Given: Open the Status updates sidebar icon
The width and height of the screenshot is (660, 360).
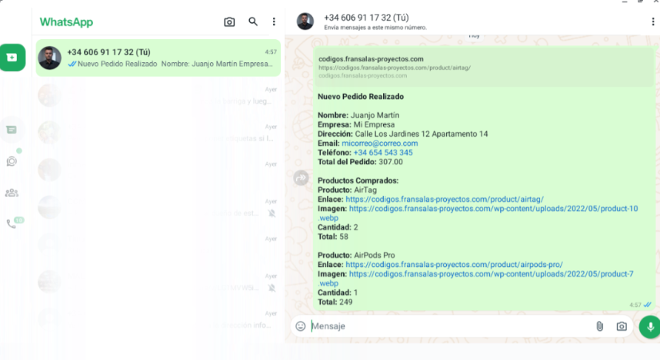Looking at the screenshot, I should [x=12, y=161].
